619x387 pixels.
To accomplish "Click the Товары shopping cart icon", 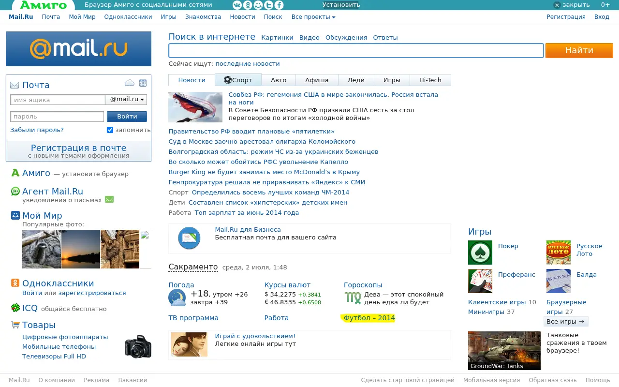I will point(15,325).
